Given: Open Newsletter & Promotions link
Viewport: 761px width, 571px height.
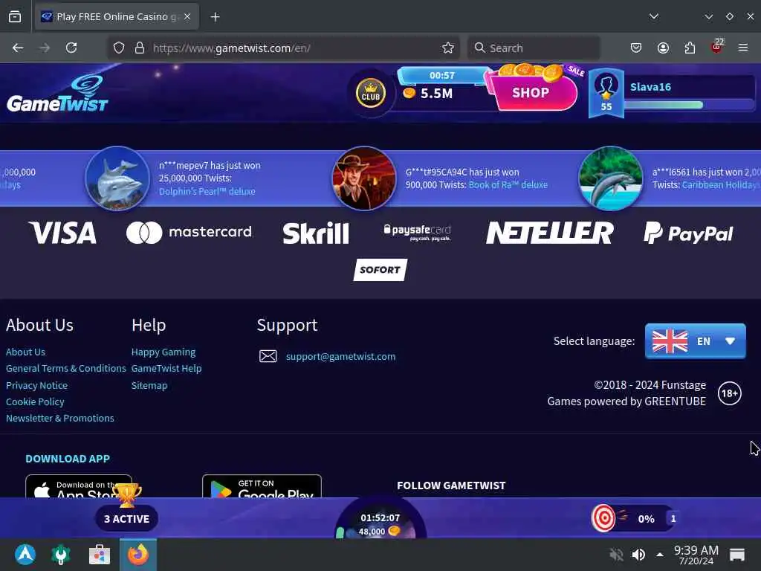Looking at the screenshot, I should [x=60, y=419].
